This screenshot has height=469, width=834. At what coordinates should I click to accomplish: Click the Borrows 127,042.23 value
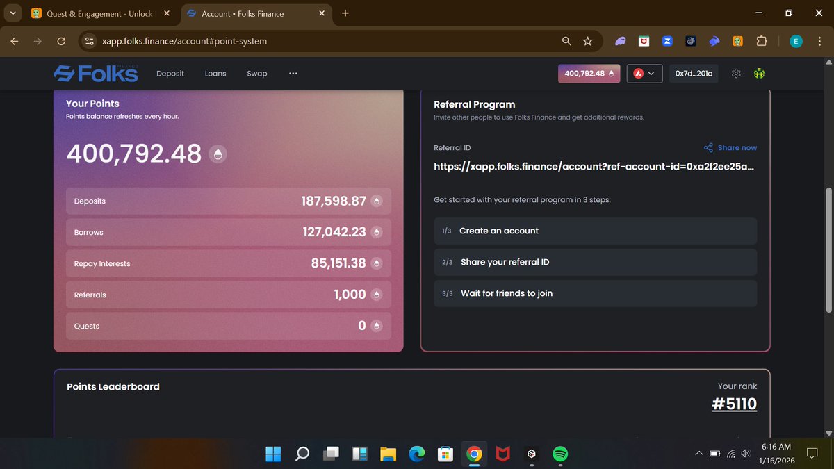[334, 232]
